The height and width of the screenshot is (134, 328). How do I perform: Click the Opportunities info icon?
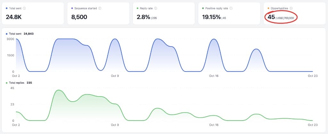[291, 8]
